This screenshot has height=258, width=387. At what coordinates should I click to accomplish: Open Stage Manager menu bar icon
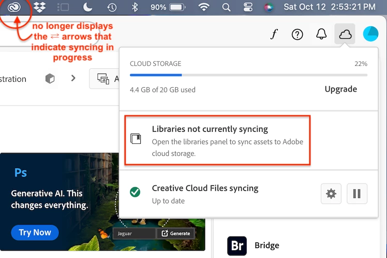pos(63,7)
